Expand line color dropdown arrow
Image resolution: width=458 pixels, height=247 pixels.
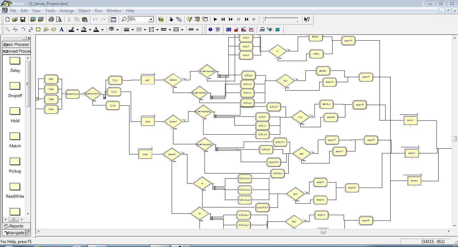click(77, 30)
